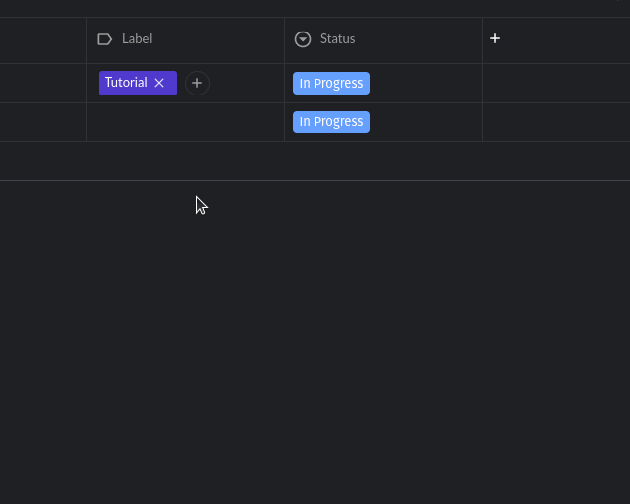This screenshot has width=630, height=504.
Task: Open the second row's In Progress status
Action: pos(331,122)
